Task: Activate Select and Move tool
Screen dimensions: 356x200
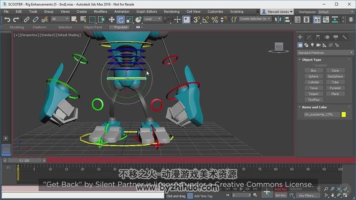Action: pos(112,20)
